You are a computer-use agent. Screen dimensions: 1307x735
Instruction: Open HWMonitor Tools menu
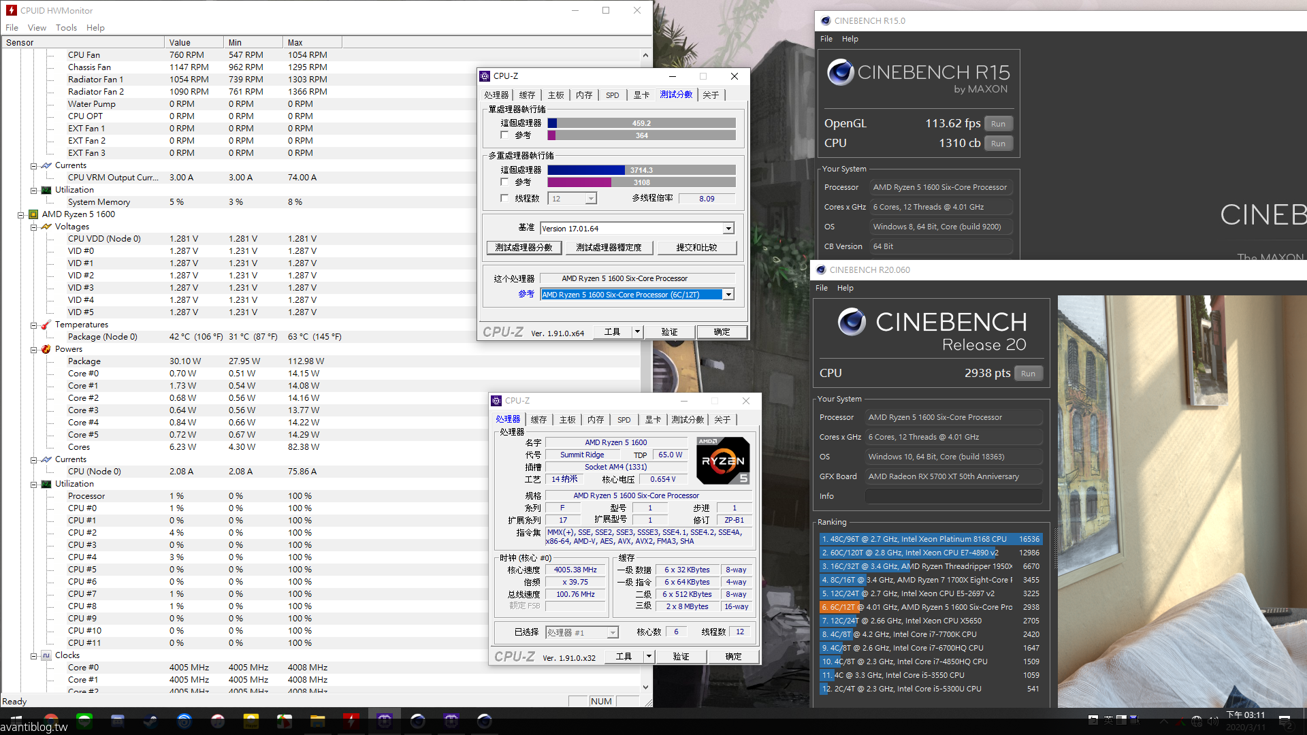pyautogui.click(x=66, y=28)
